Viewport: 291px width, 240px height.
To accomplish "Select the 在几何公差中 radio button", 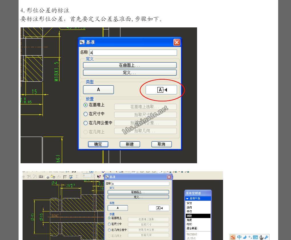I will [86, 123].
